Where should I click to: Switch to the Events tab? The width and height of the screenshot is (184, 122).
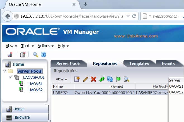[168, 63]
